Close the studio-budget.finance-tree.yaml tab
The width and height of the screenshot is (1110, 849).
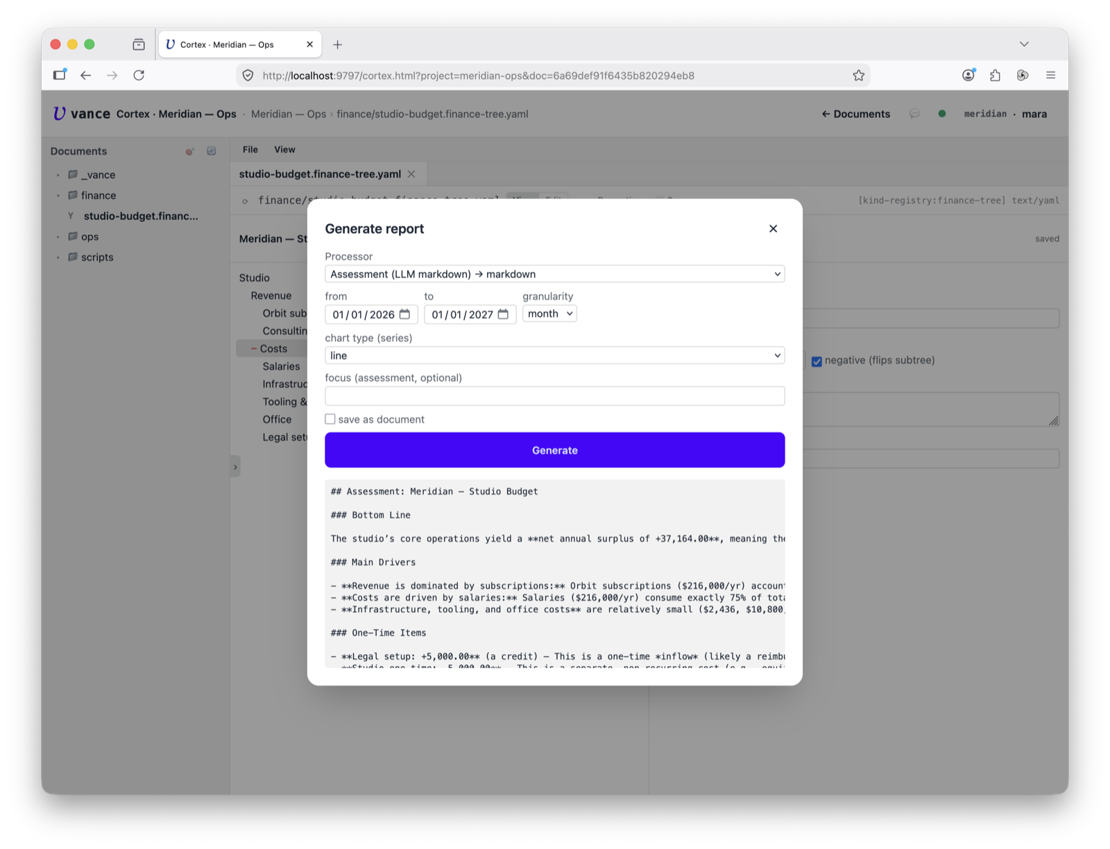tap(411, 174)
